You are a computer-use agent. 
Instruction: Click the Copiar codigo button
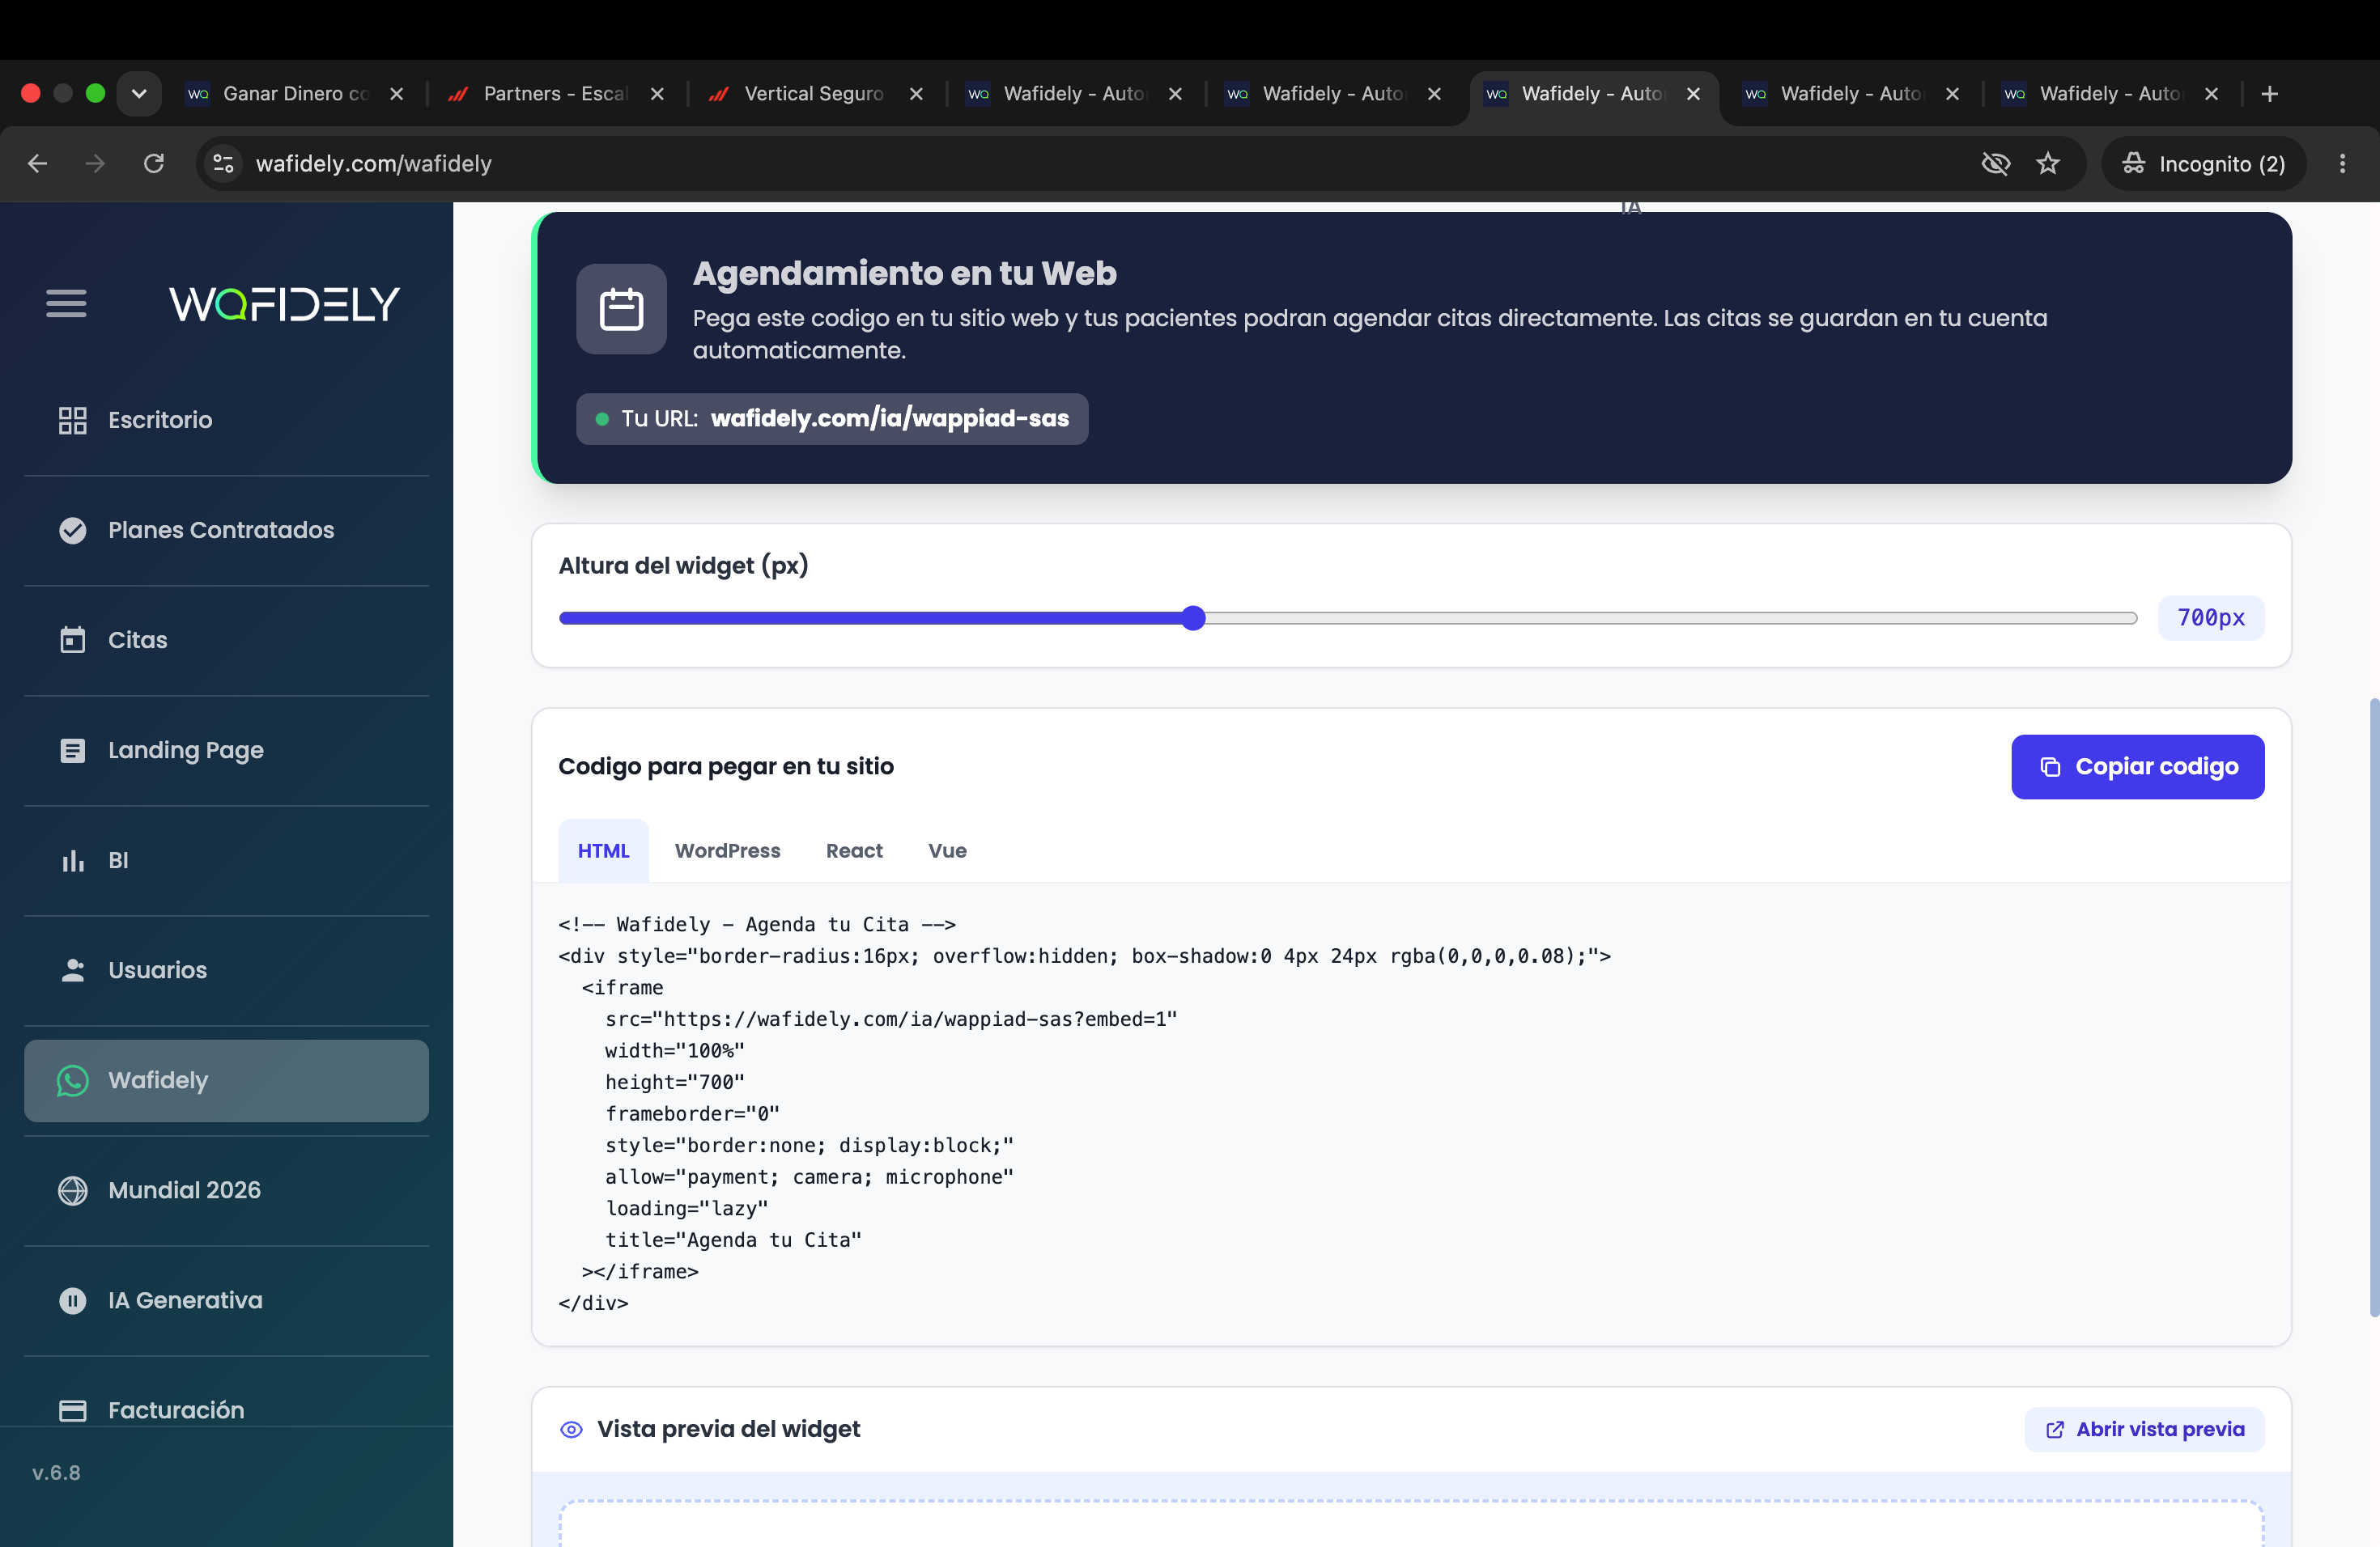pyautogui.click(x=2138, y=766)
